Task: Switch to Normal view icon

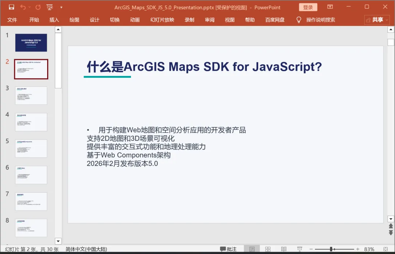Action: (x=252, y=249)
